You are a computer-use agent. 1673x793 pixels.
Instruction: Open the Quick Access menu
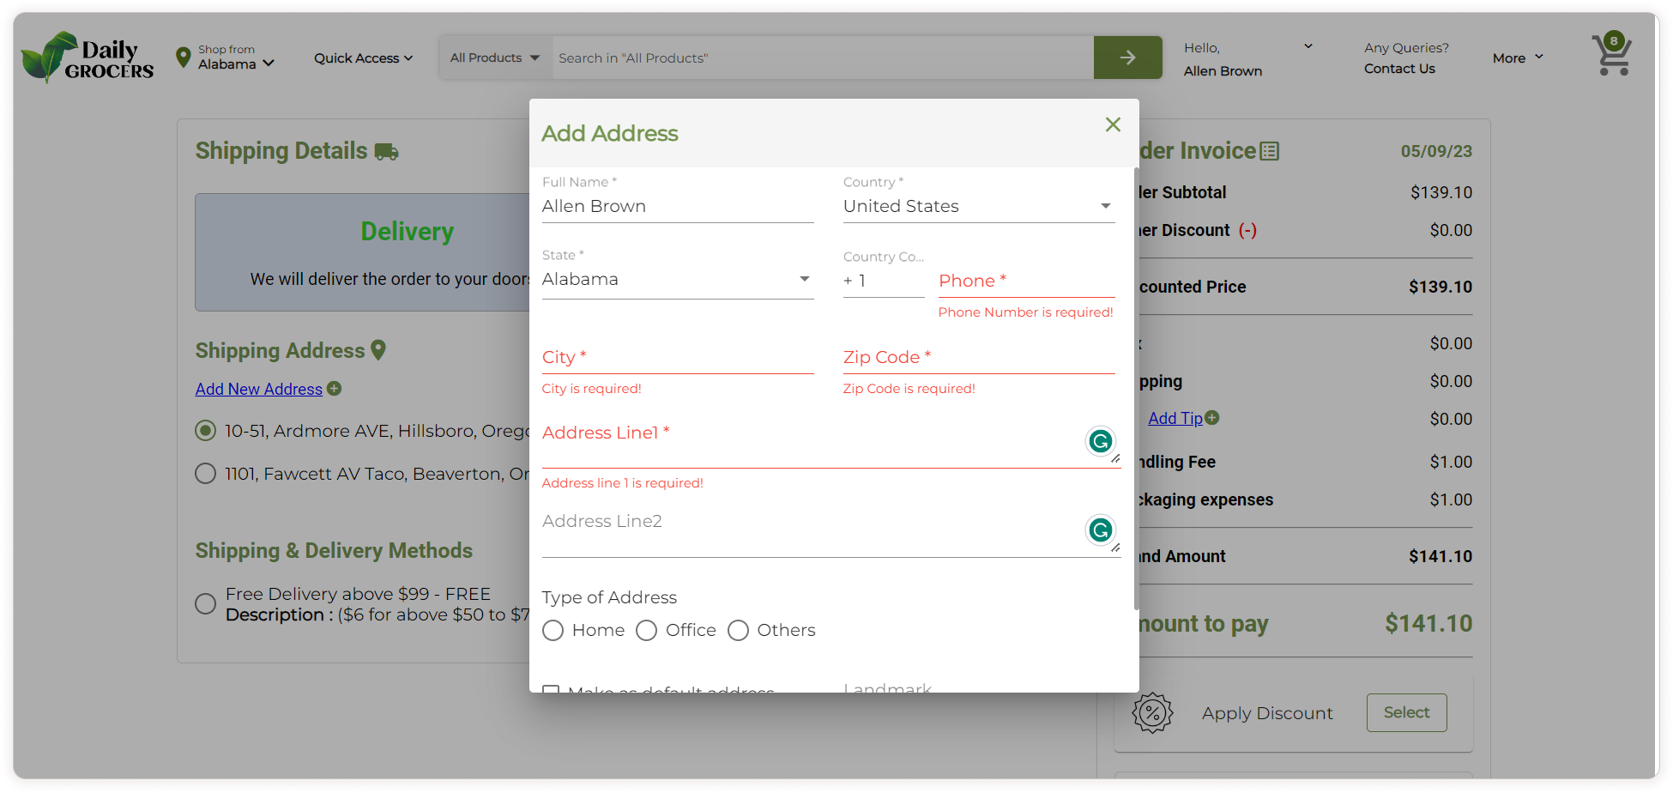pyautogui.click(x=363, y=58)
